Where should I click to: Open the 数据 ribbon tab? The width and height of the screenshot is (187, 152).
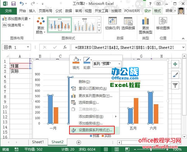point(69,11)
